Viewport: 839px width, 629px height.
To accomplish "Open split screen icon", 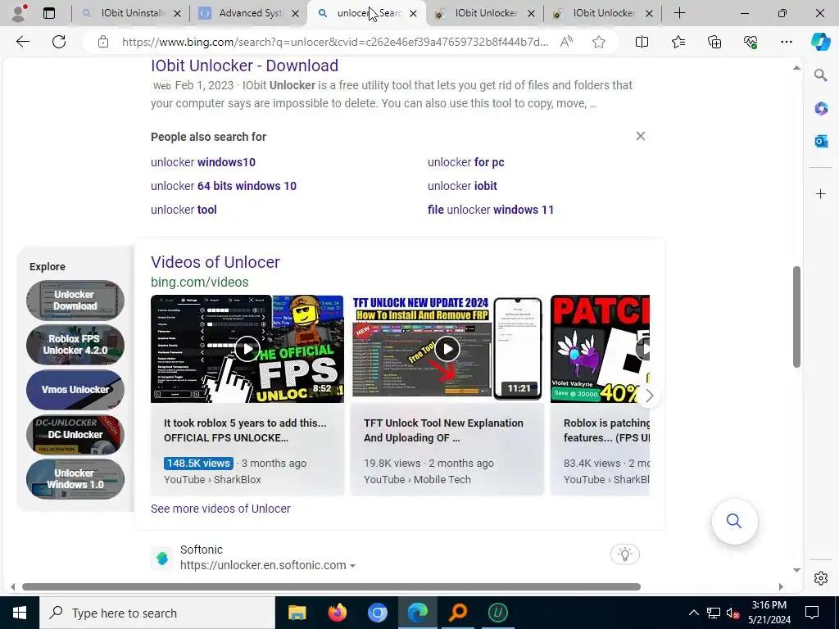I will coord(642,42).
